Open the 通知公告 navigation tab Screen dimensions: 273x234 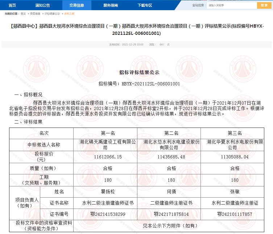tap(42, 5)
